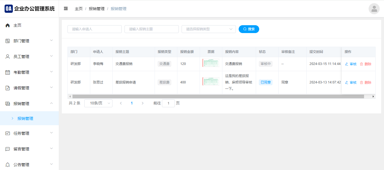Click the 请假管理 document icon
This screenshot has height=170, width=384.
8,88
